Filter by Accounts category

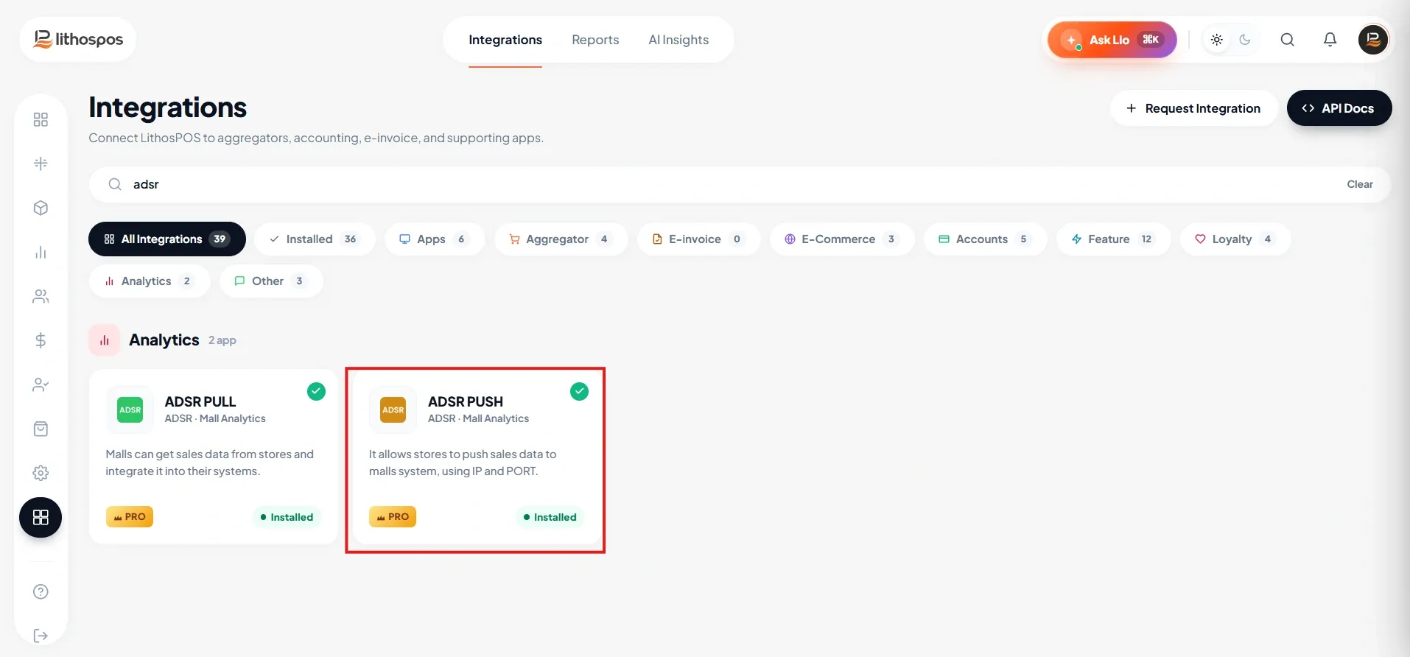pyautogui.click(x=985, y=239)
